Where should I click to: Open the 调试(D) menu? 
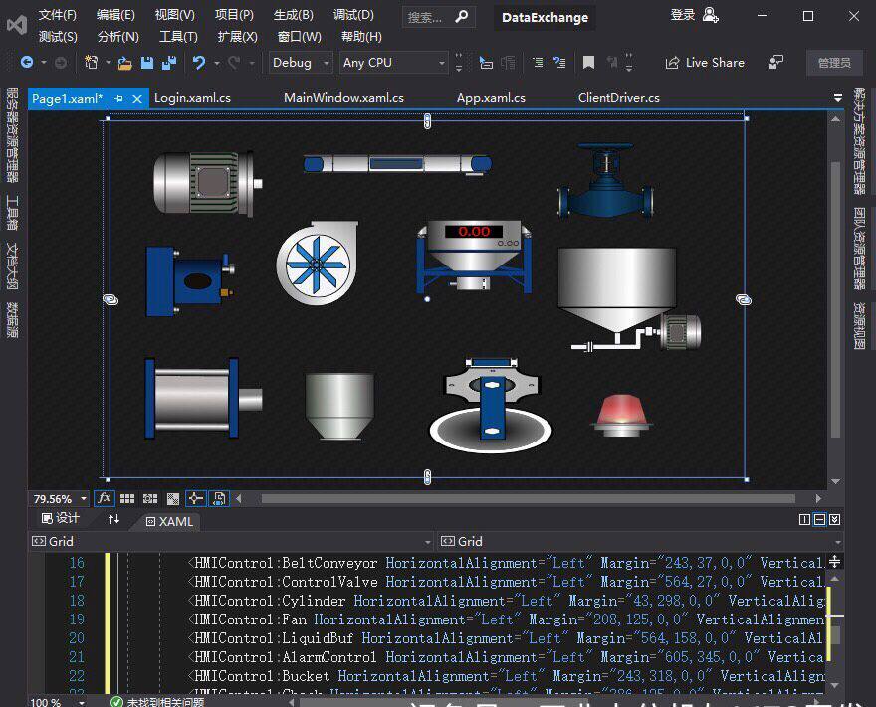(x=353, y=15)
